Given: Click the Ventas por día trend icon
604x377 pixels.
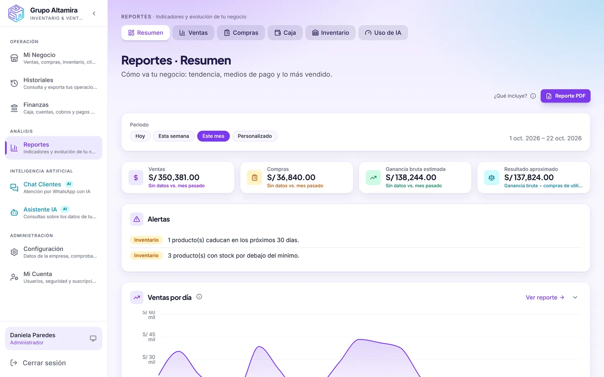Looking at the screenshot, I should pyautogui.click(x=137, y=297).
